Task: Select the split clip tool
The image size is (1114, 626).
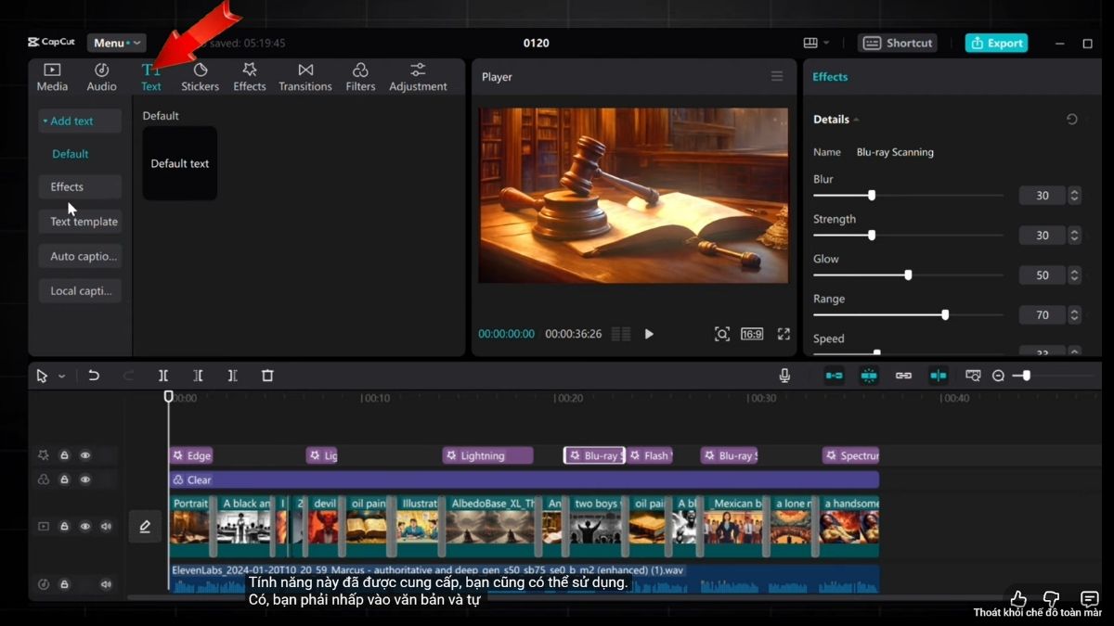Action: (x=163, y=376)
